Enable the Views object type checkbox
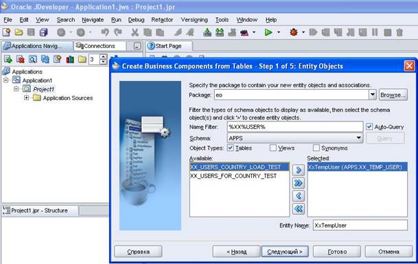This screenshot has height=264, width=418. point(273,148)
